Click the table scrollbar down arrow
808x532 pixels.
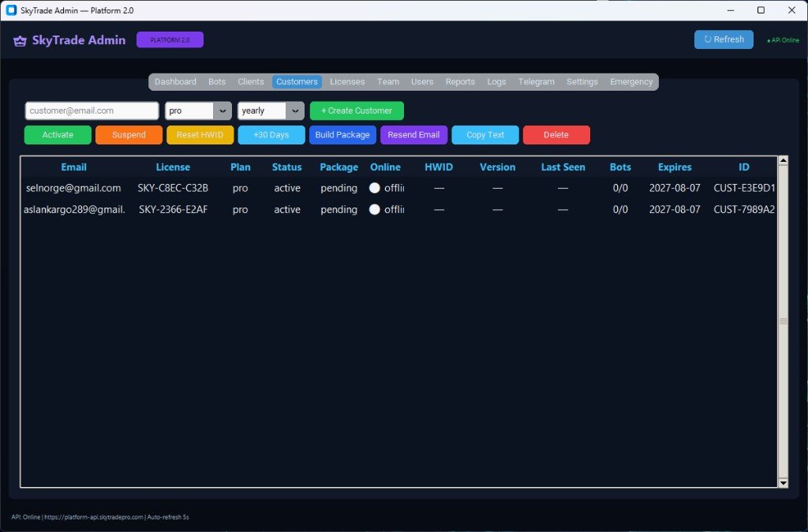(x=784, y=483)
